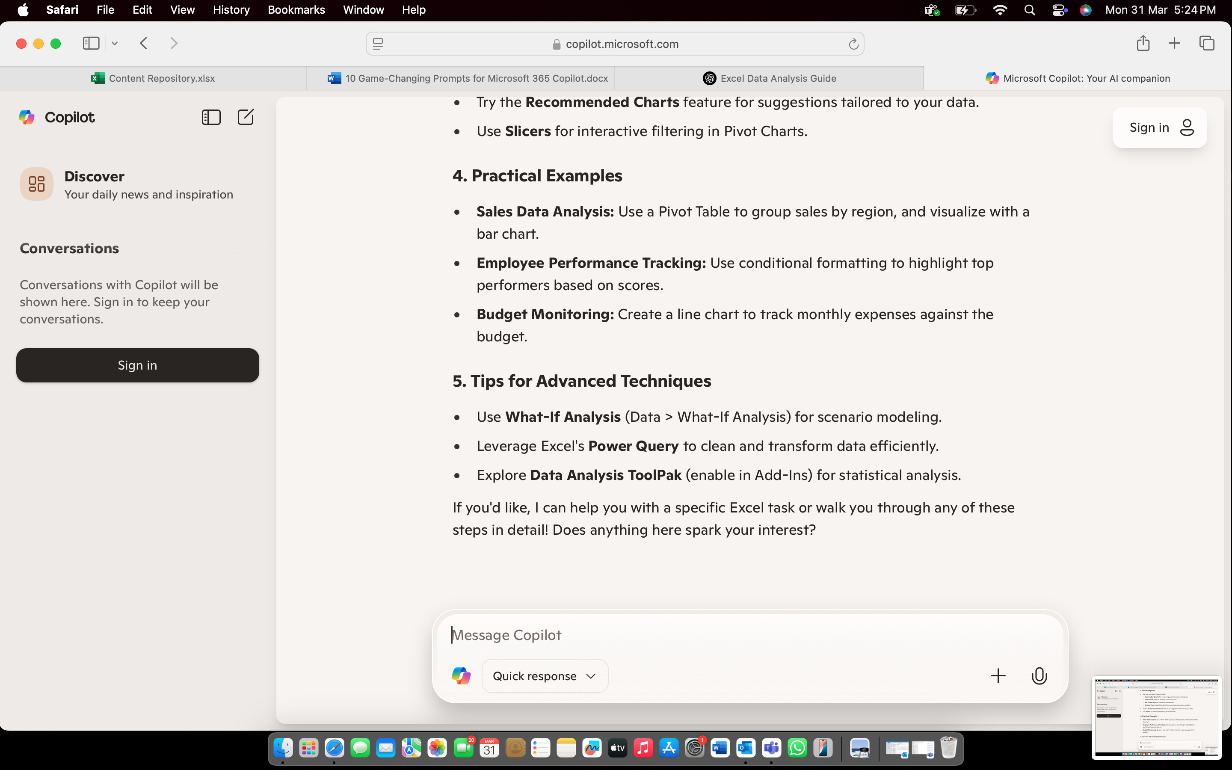Open the Discover grid icon
Image resolution: width=1232 pixels, height=770 pixels.
tap(37, 184)
